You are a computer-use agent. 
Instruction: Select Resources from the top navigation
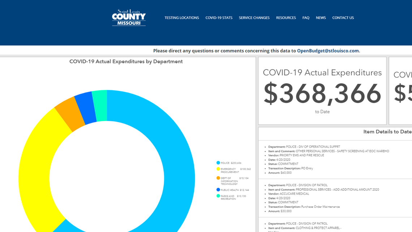[x=286, y=18]
